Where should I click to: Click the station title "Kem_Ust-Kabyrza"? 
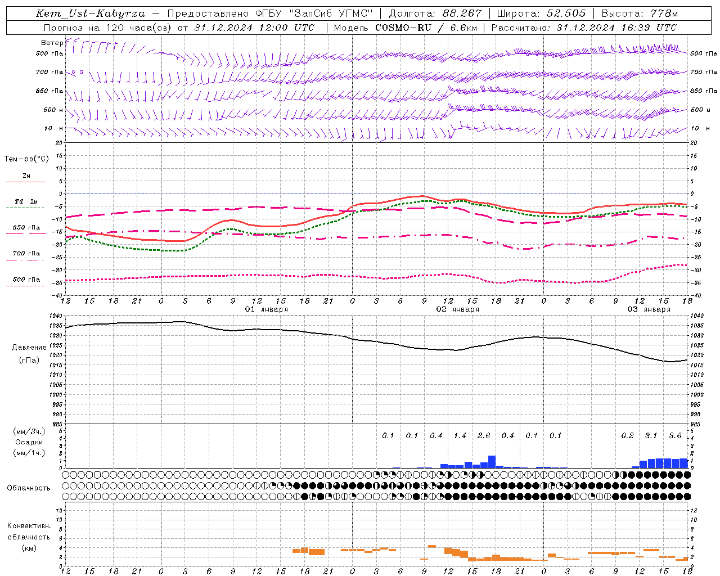(91, 13)
